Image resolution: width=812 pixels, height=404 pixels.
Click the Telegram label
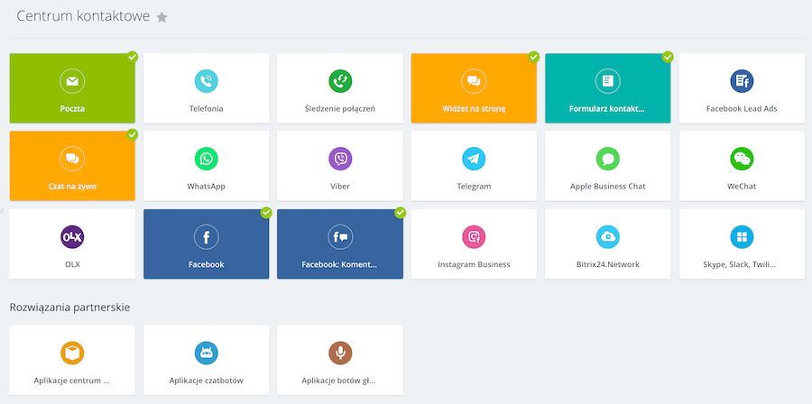tap(474, 187)
